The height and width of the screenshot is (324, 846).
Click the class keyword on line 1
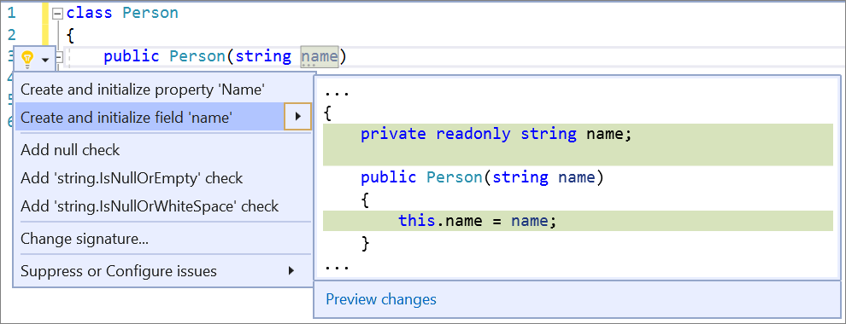click(x=90, y=13)
